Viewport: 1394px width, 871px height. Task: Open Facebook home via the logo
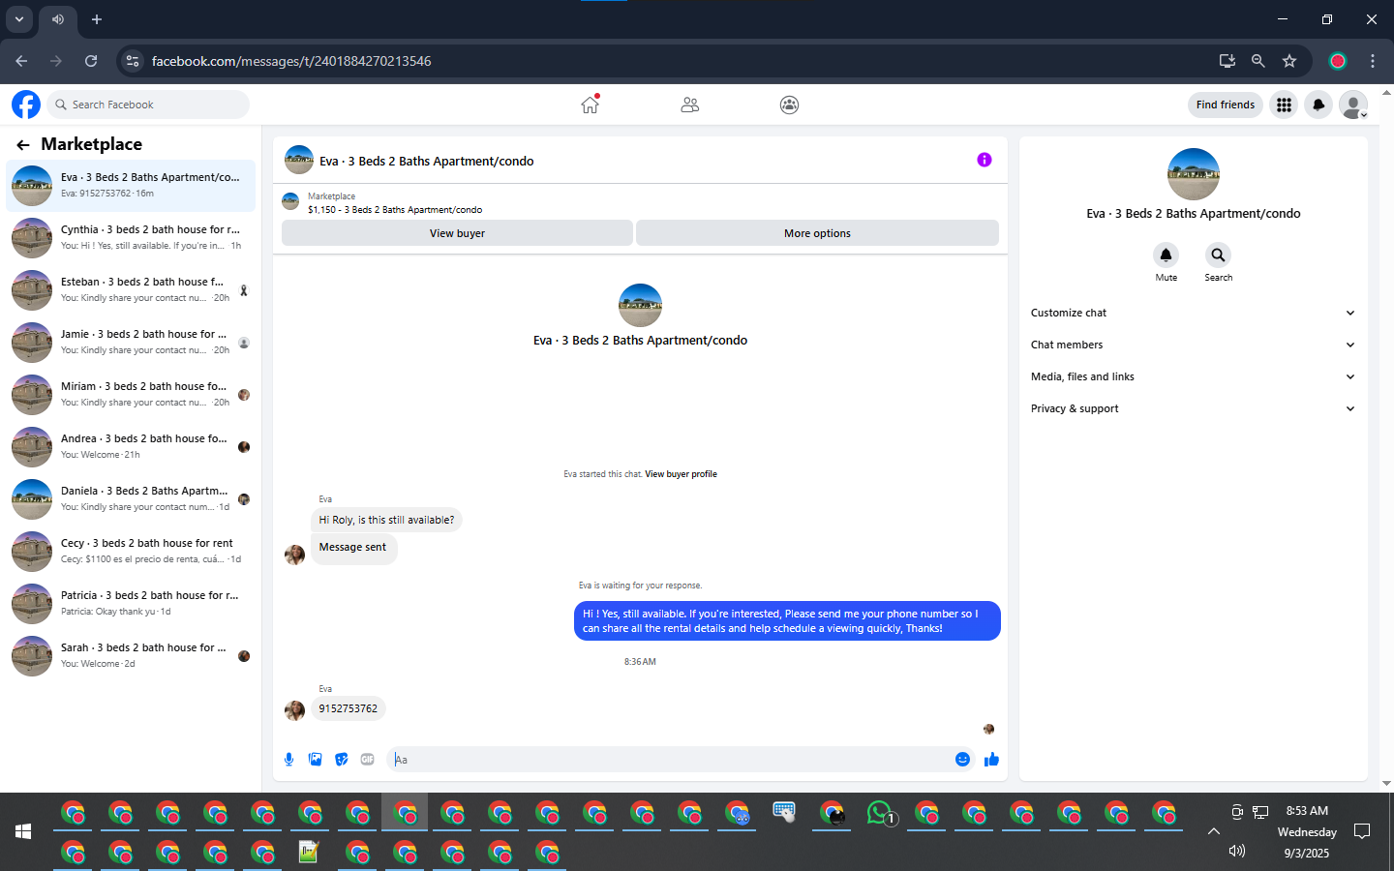click(26, 105)
